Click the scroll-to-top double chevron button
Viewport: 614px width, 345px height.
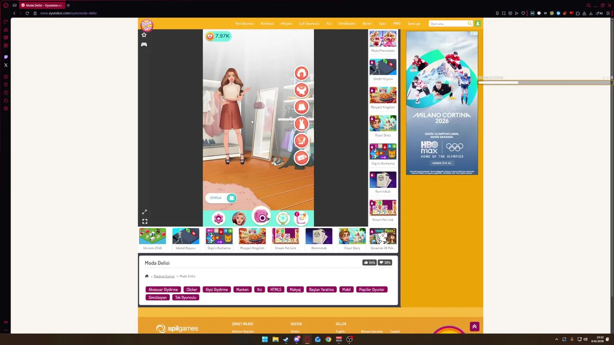(474, 327)
